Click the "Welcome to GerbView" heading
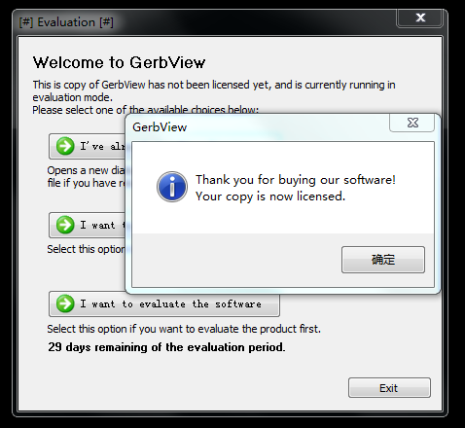The width and height of the screenshot is (465, 428). [119, 62]
